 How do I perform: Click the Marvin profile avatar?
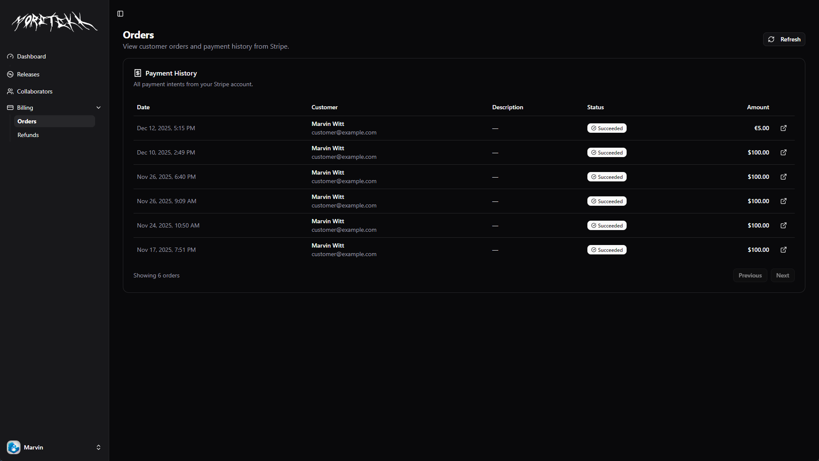[x=14, y=447]
